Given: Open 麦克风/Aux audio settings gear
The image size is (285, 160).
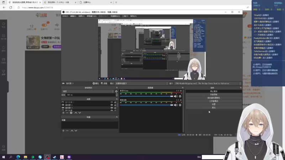Looking at the screenshot, I should [x=180, y=96].
